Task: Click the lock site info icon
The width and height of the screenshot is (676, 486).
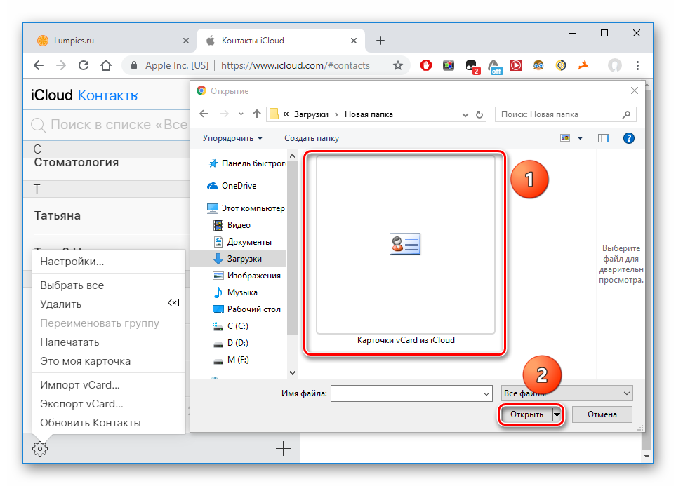Action: (x=134, y=65)
